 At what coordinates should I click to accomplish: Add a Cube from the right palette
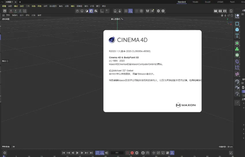click(x=237, y=29)
